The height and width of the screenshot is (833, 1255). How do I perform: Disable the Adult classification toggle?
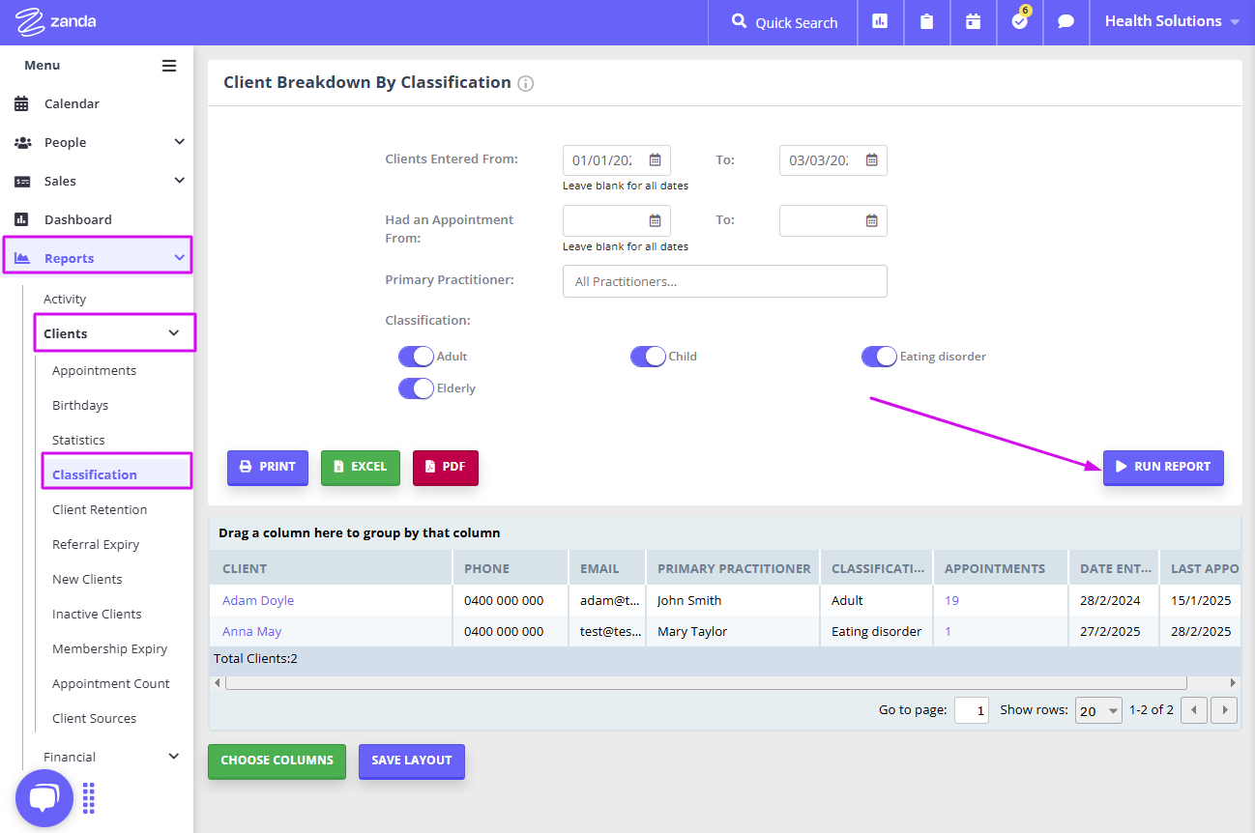tap(416, 356)
